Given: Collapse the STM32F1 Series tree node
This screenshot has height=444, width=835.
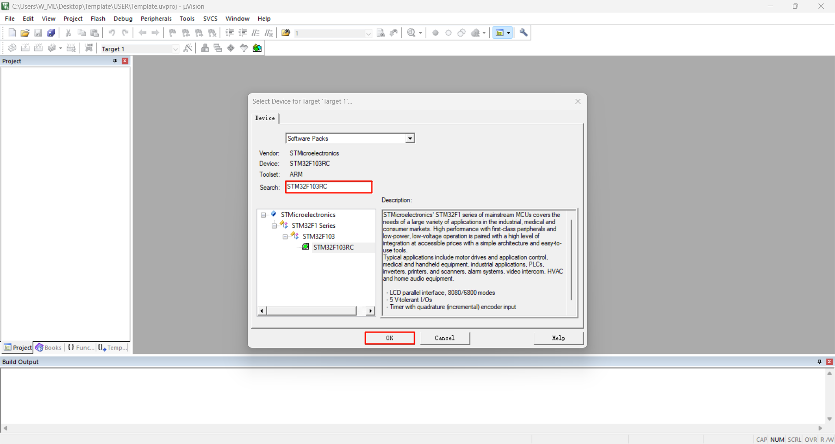Looking at the screenshot, I should coord(274,226).
